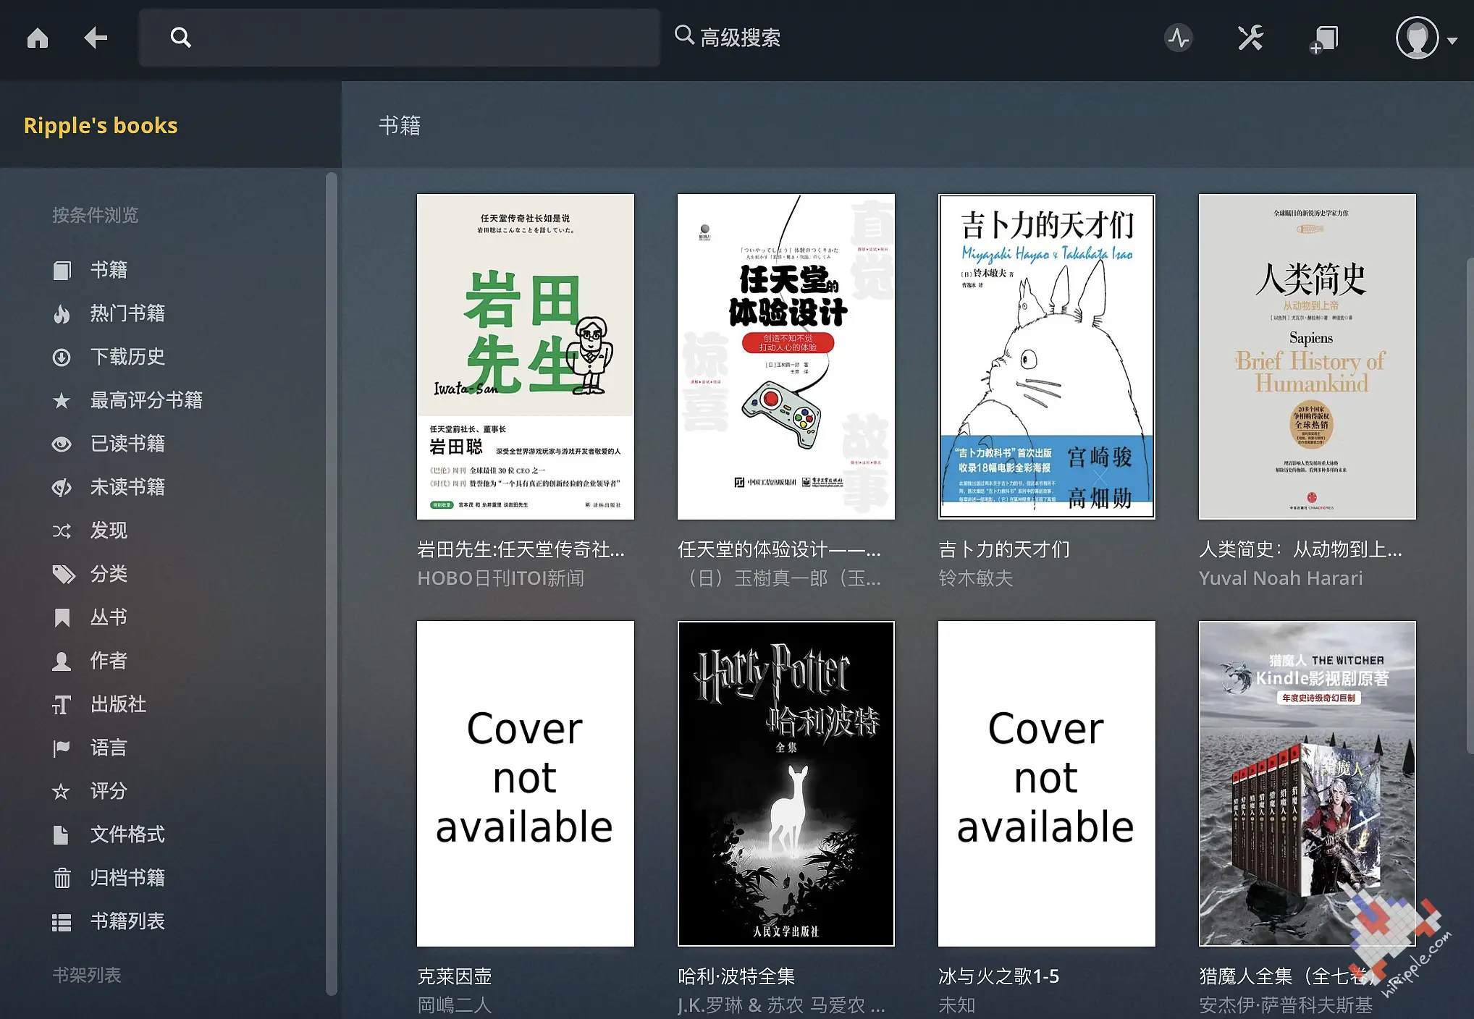Screen dimensions: 1474x1019
Task: Go to the home page icon
Action: pos(38,38)
